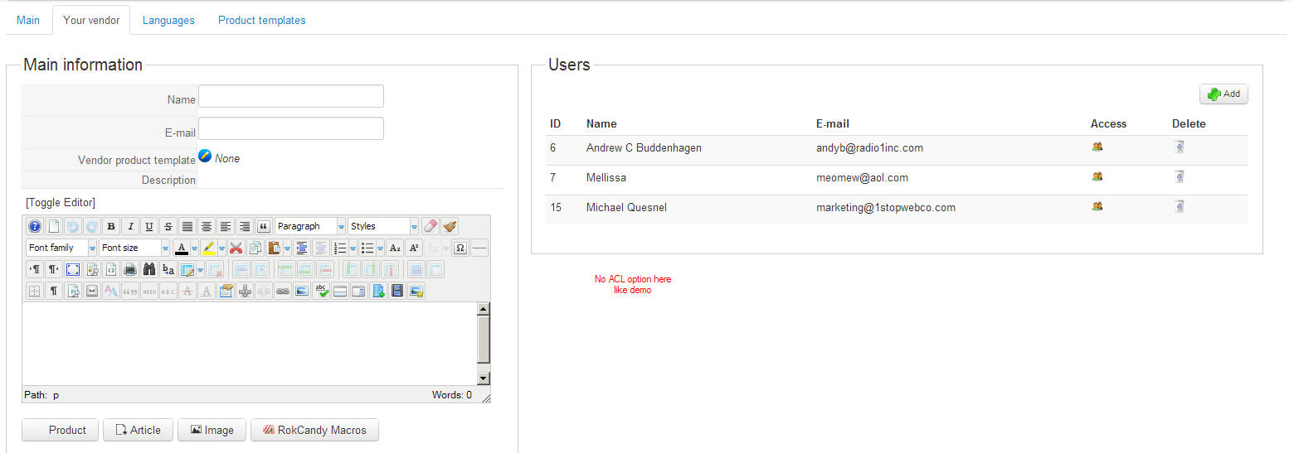Screen dimensions: 1294x453
Task: Apply right text alignment
Action: click(x=245, y=226)
